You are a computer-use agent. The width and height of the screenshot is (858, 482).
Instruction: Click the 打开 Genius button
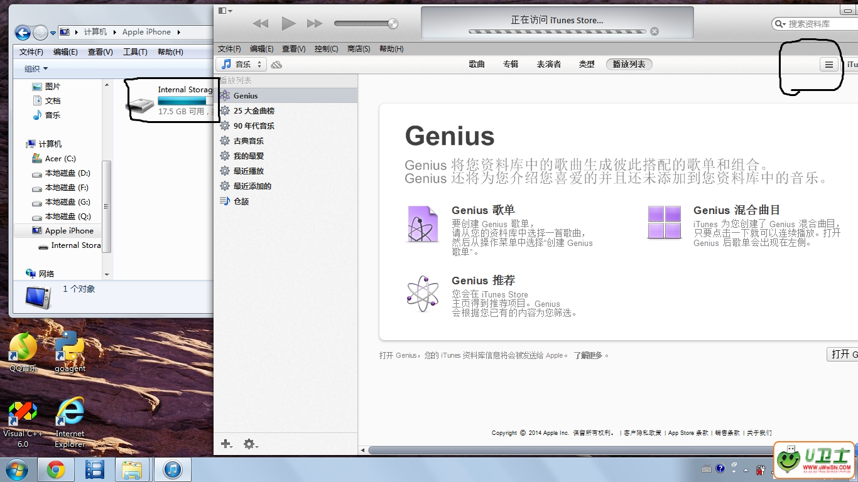click(842, 354)
